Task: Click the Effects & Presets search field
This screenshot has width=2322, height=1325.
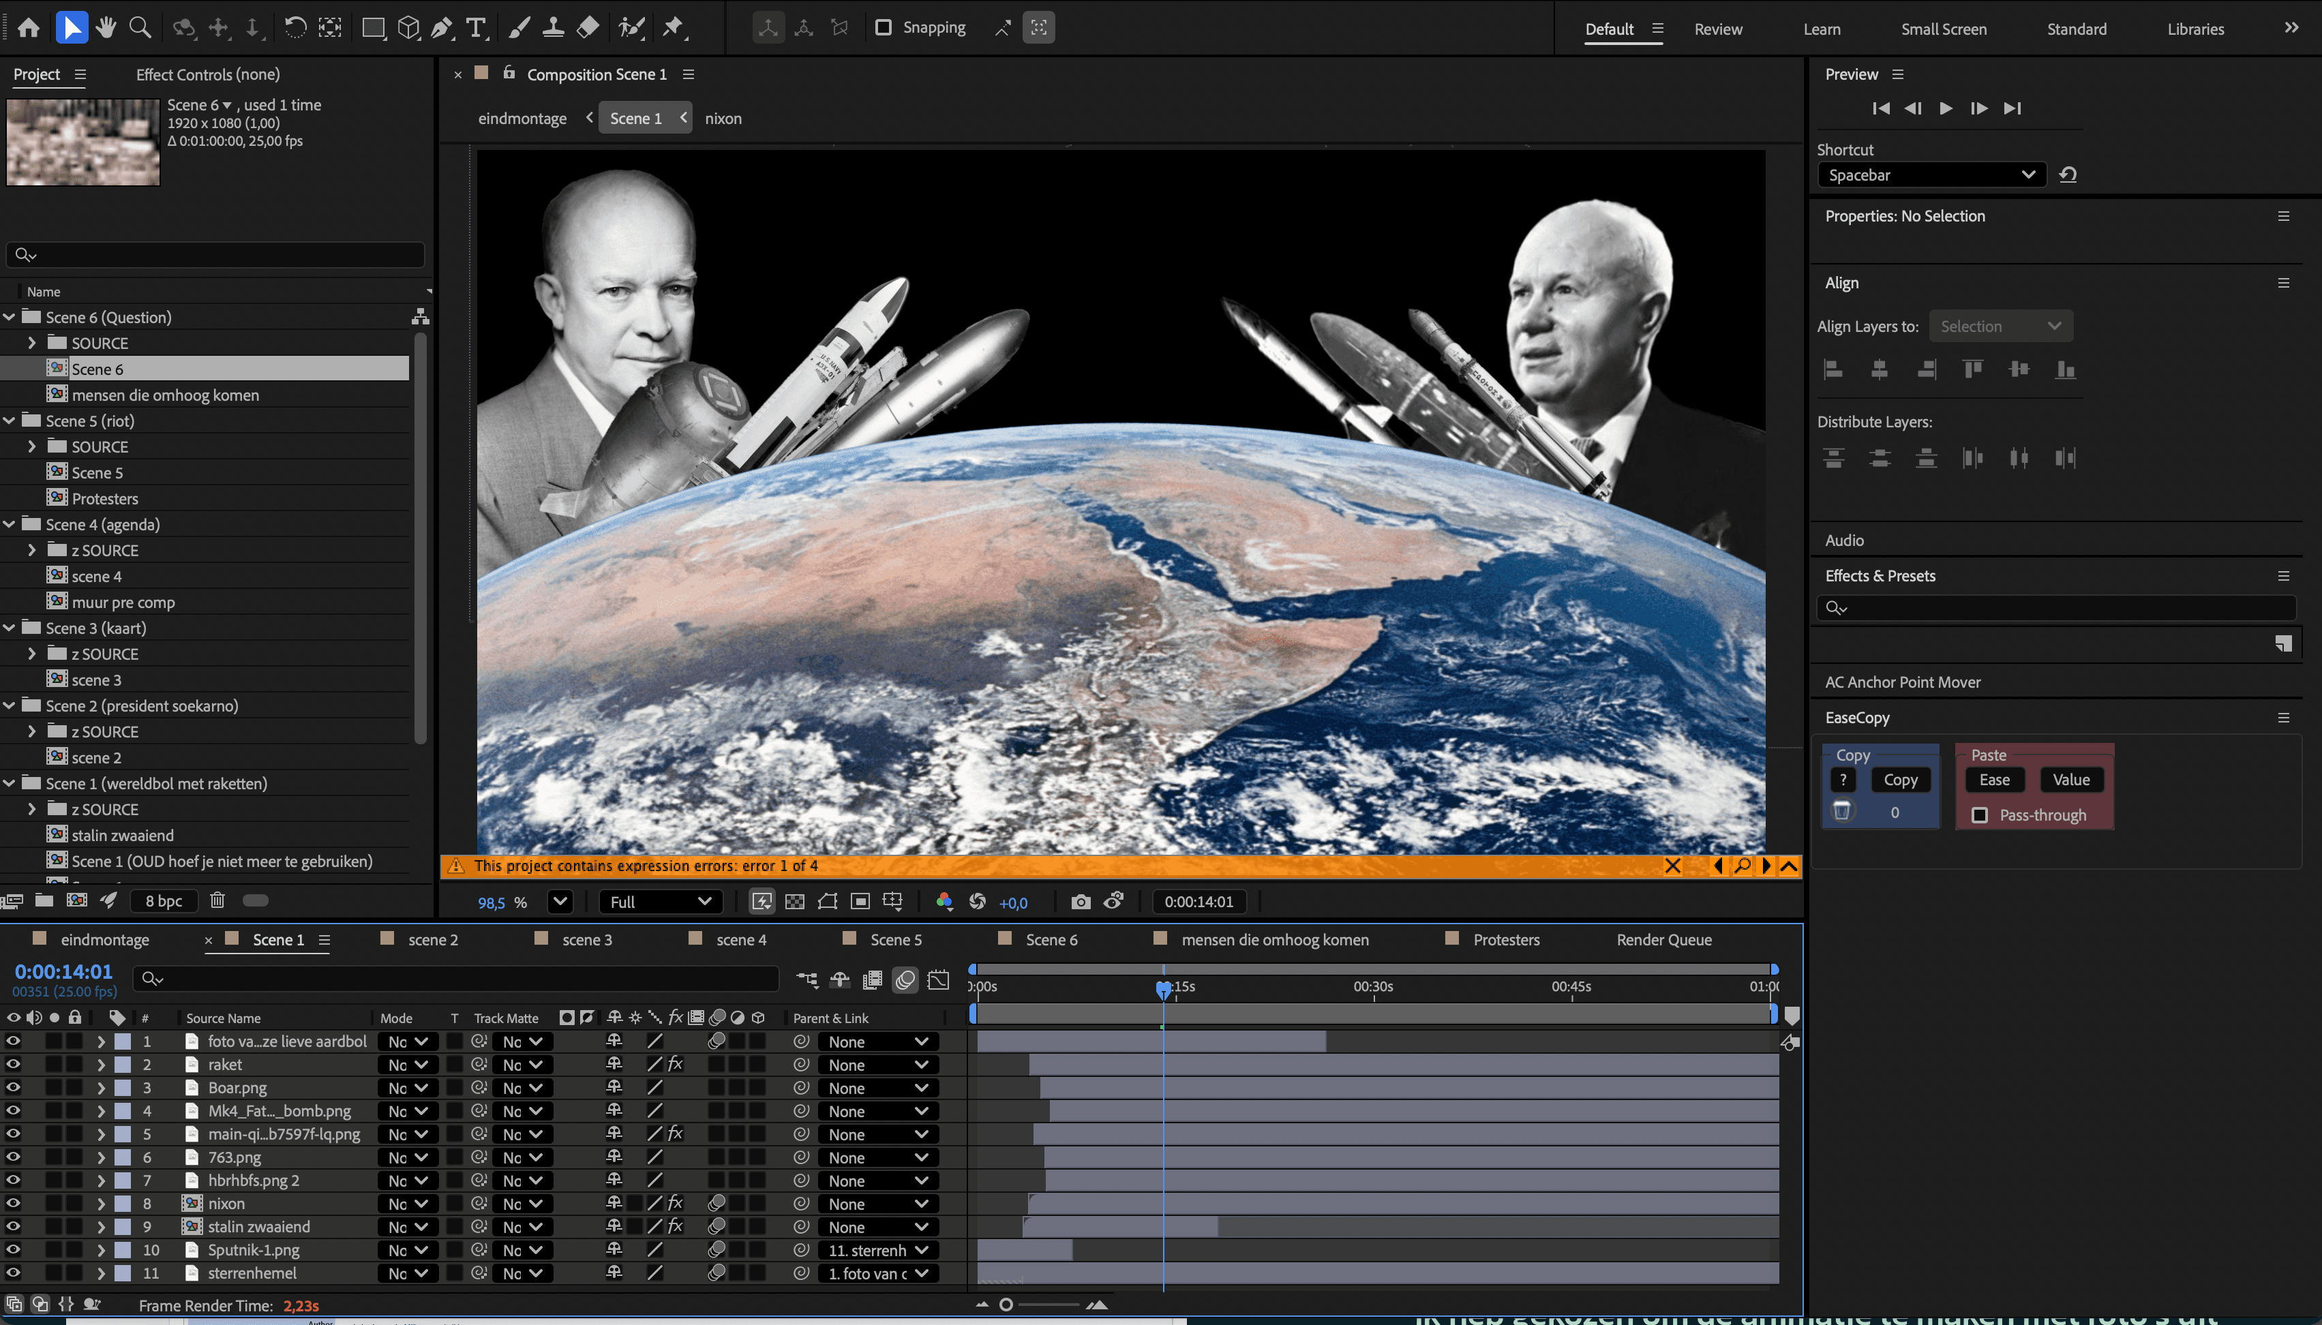Action: coord(2057,607)
